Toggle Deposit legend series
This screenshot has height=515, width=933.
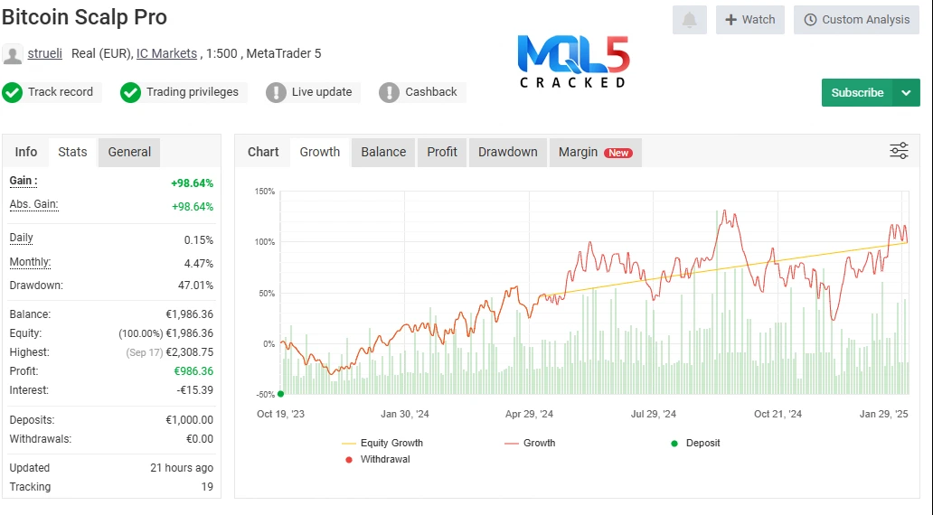coord(695,443)
